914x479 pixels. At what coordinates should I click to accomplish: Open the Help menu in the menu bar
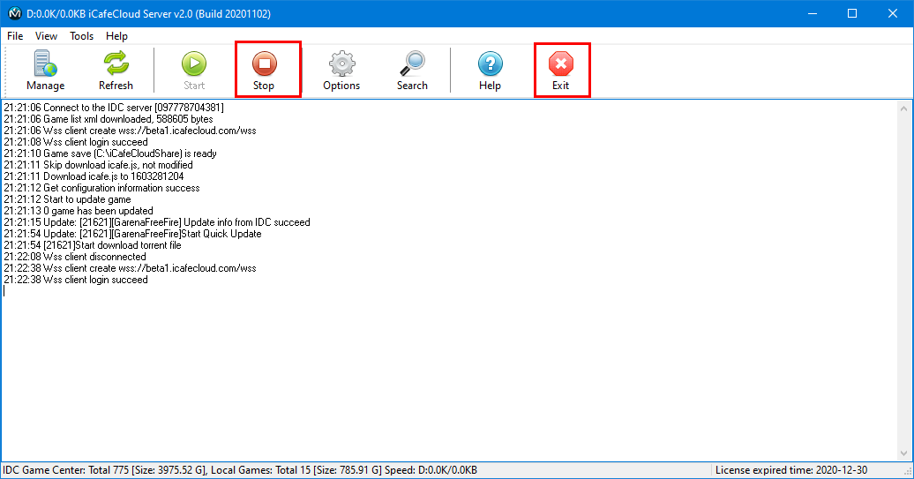pos(116,36)
